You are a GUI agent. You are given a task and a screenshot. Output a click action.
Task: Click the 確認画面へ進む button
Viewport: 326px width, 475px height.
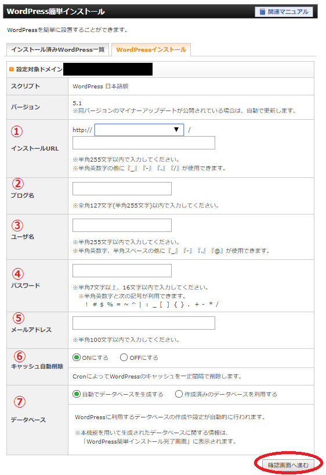[288, 465]
